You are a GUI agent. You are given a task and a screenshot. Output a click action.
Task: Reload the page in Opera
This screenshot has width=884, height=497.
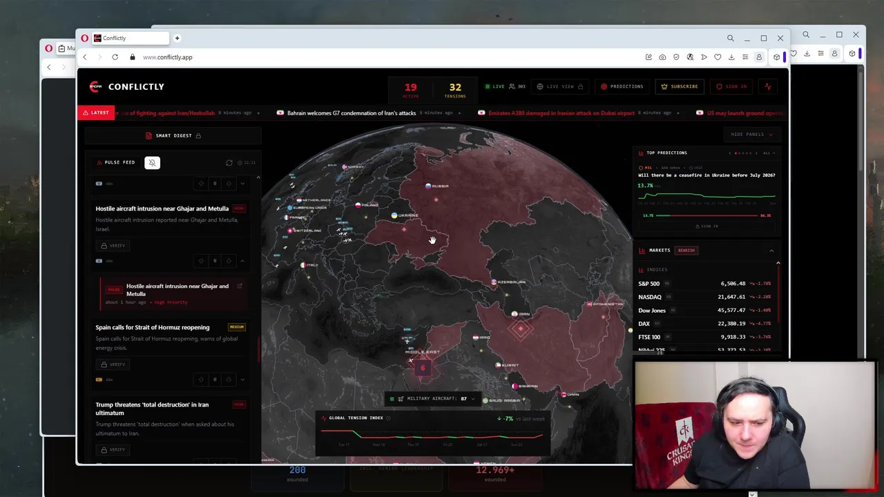click(x=115, y=57)
